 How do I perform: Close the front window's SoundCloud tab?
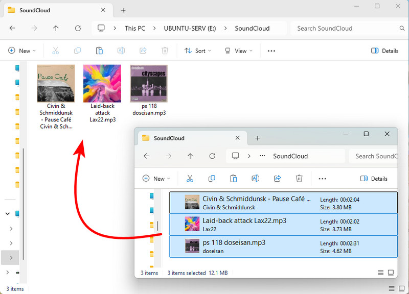(237, 138)
